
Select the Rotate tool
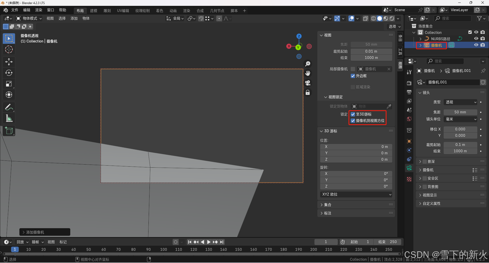[x=9, y=73]
